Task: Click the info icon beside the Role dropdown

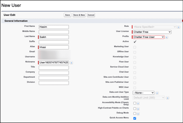Action: (x=179, y=27)
